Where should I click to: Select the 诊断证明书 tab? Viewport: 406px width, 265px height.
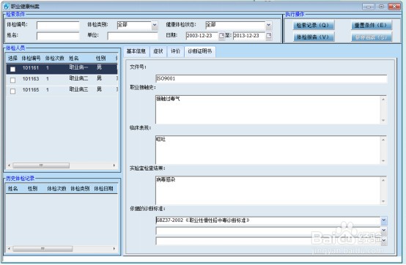(x=200, y=51)
